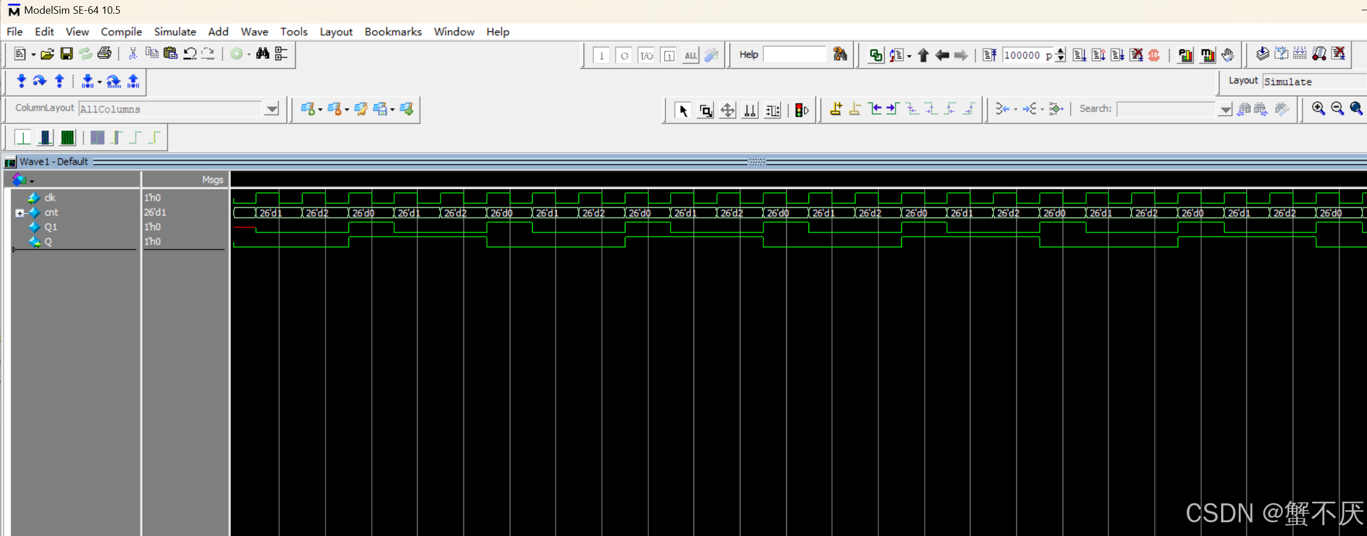Expand the cnt signal bus

(x=19, y=213)
